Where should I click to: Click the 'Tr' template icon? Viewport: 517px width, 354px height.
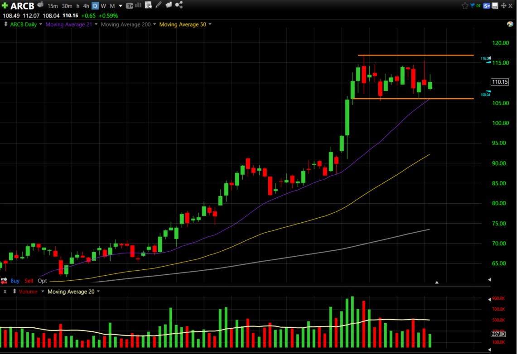(130, 5)
